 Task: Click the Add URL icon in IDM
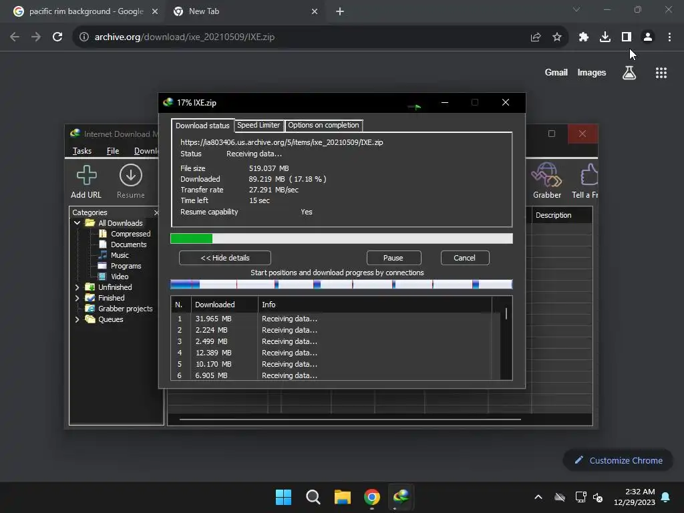(86, 176)
